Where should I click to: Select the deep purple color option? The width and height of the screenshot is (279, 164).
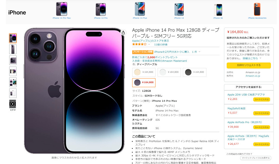pos(144,83)
